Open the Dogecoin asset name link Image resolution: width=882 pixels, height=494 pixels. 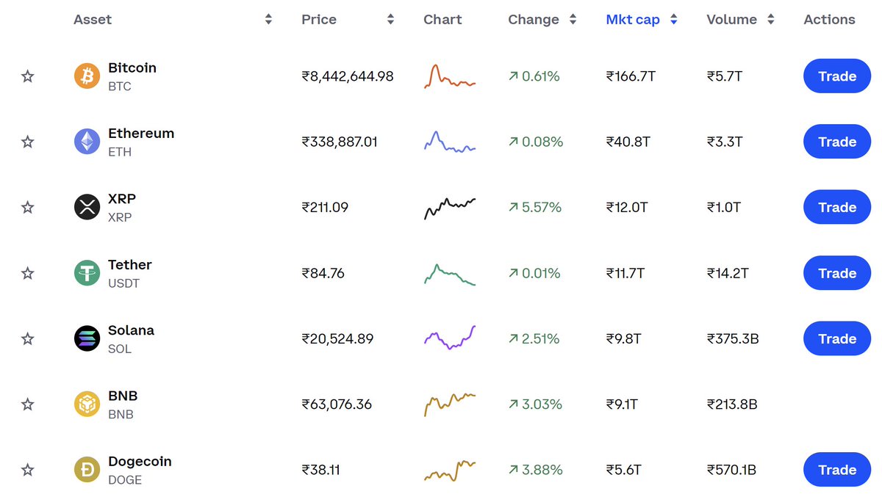coord(140,462)
